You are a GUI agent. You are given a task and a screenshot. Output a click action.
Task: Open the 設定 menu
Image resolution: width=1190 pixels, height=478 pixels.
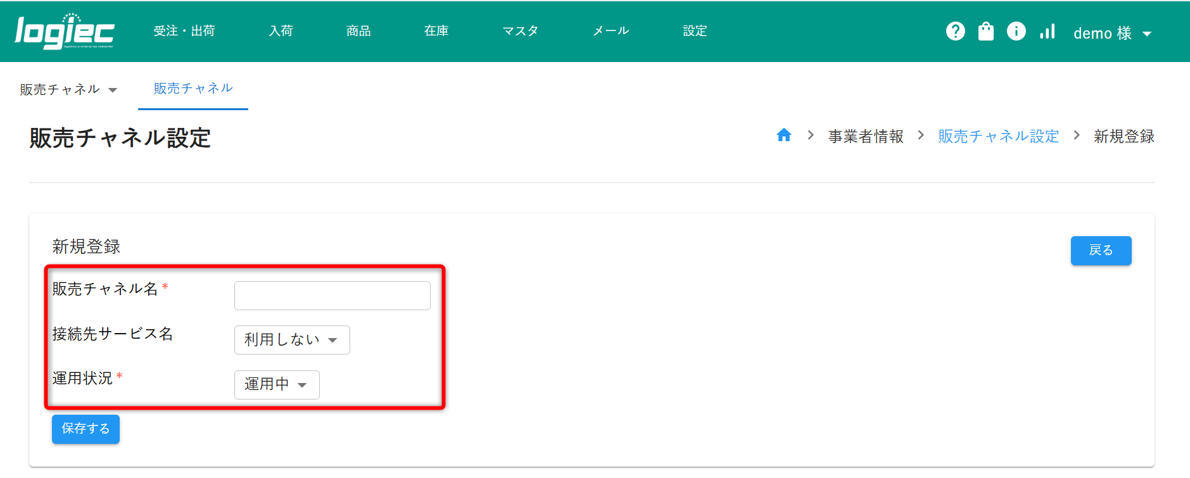(695, 31)
